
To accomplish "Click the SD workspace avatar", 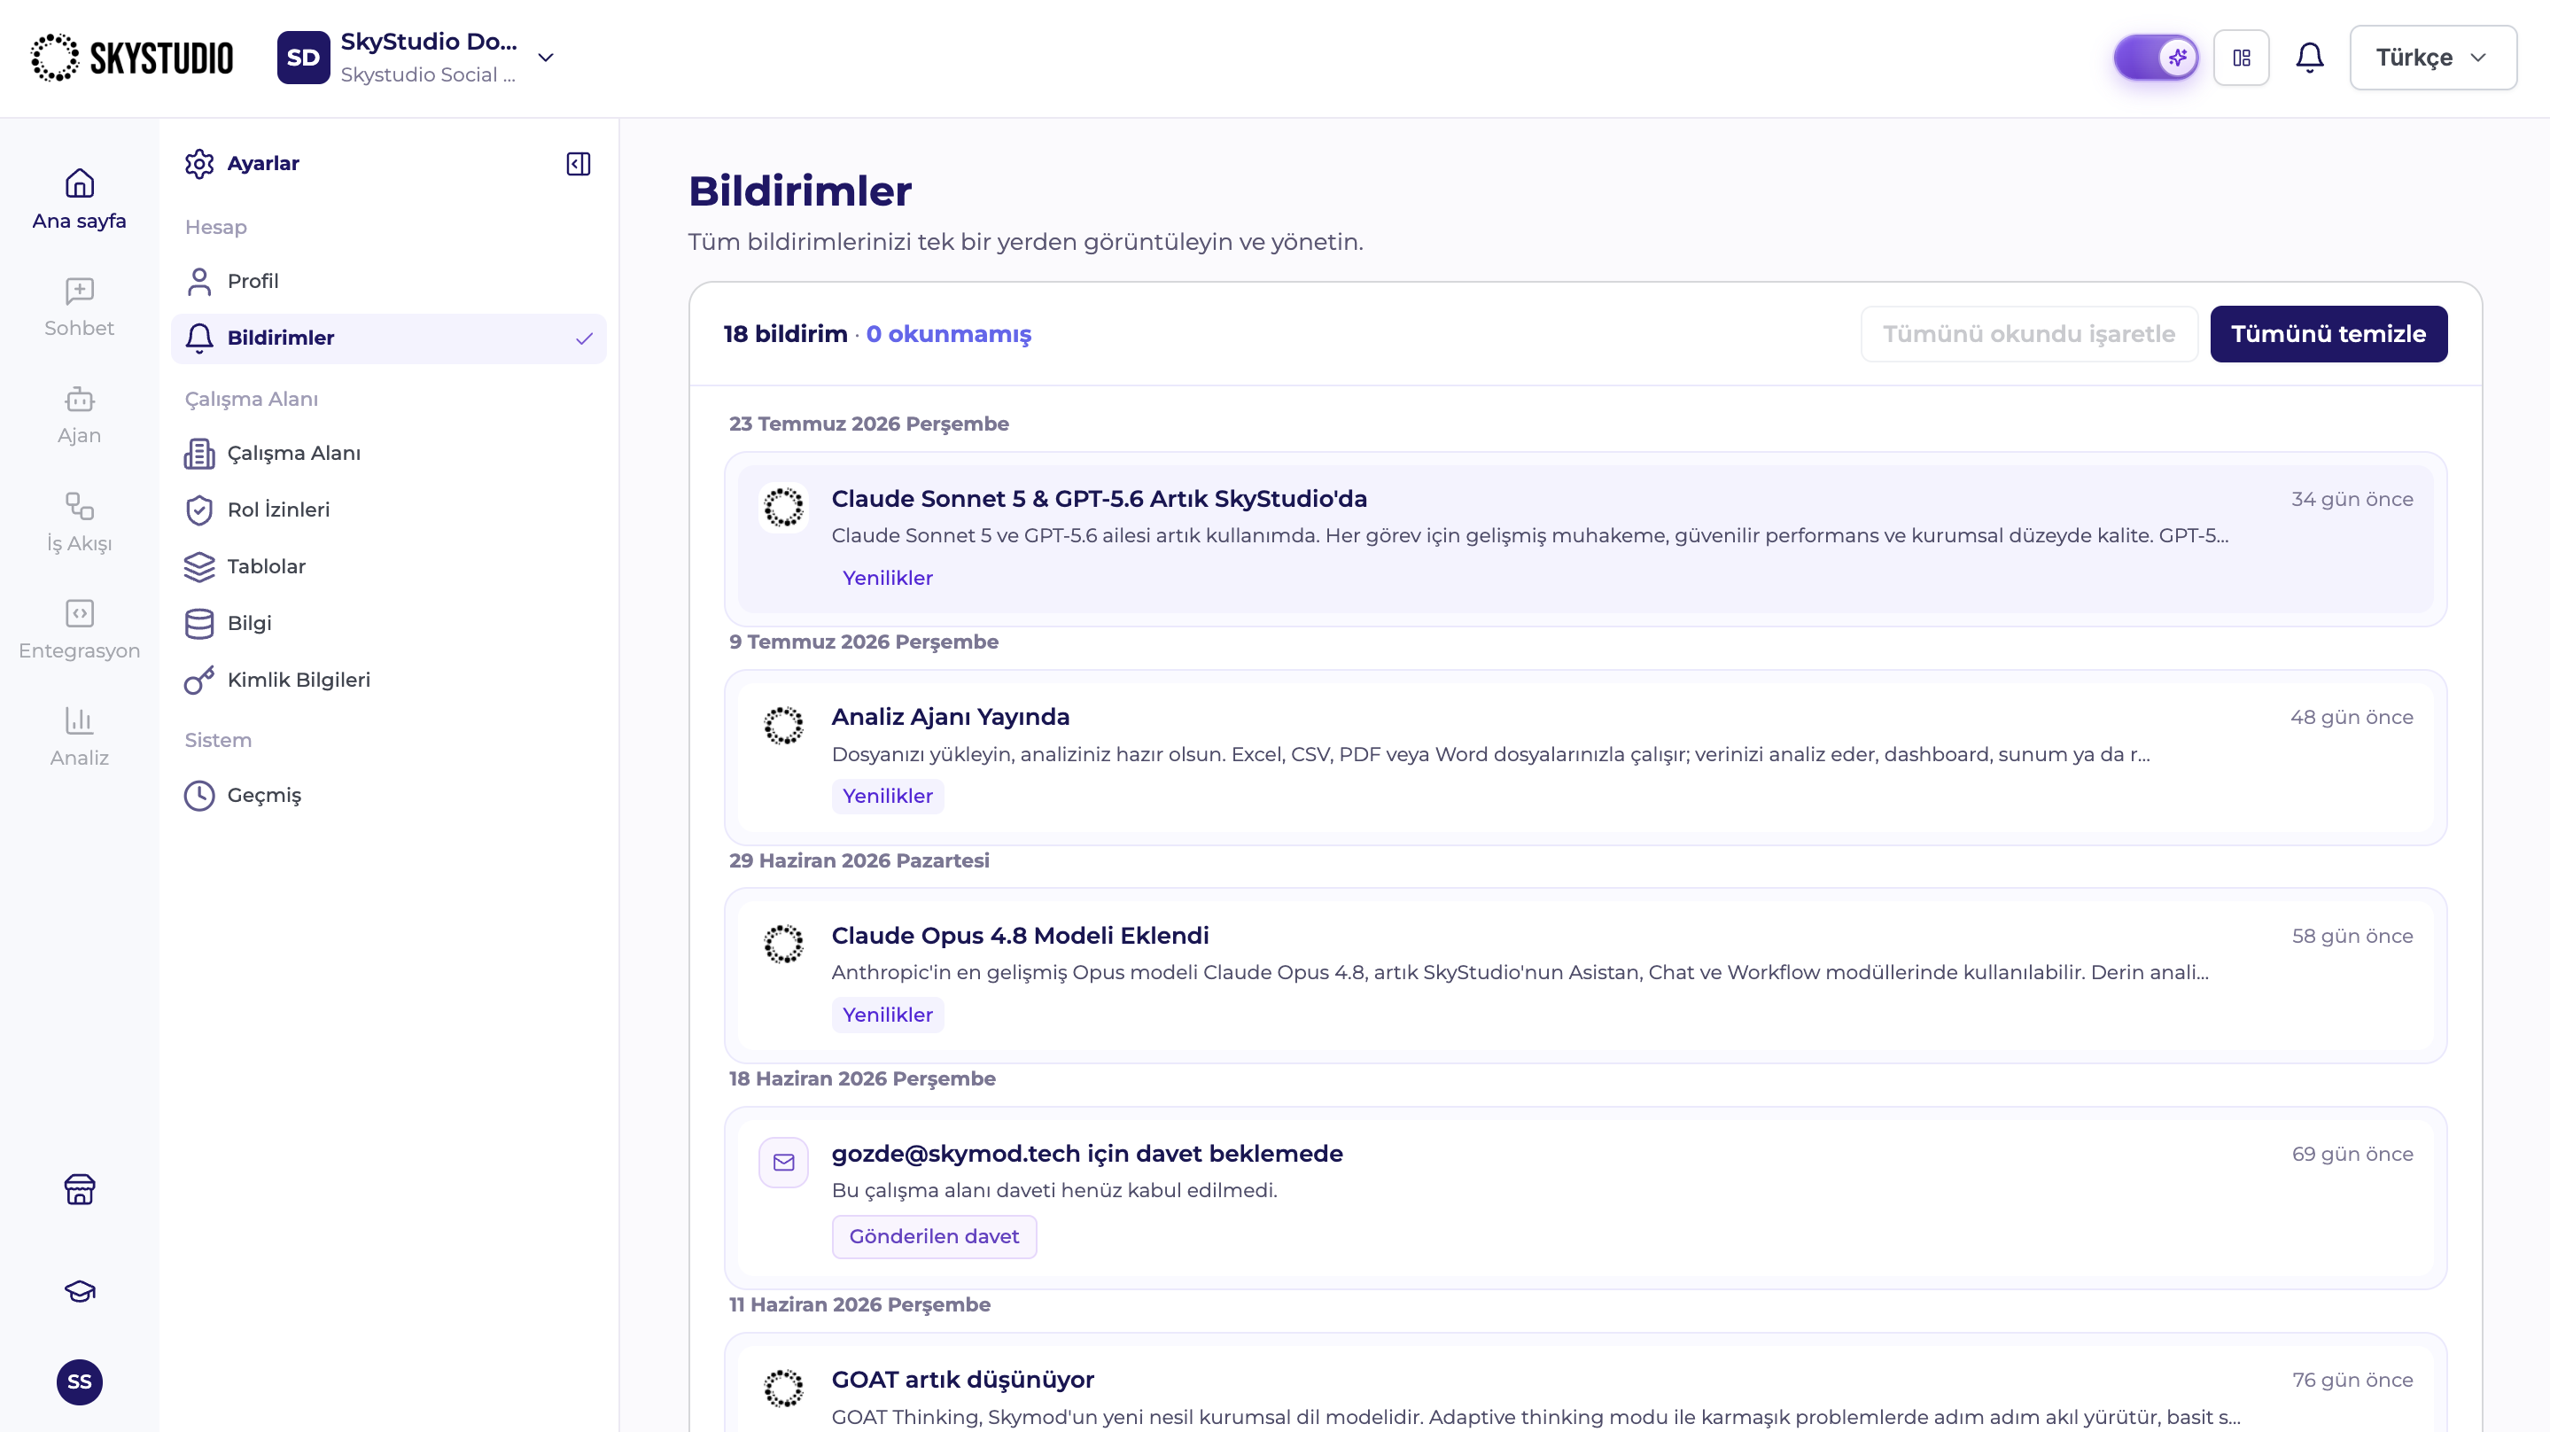I will 303,58.
